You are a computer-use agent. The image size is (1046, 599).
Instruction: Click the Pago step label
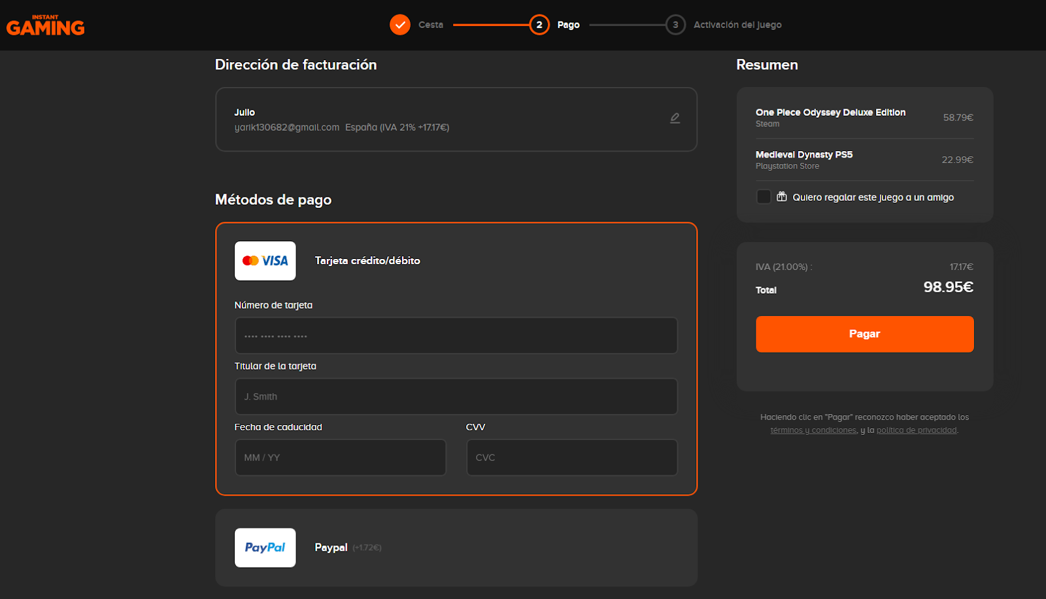tap(569, 25)
